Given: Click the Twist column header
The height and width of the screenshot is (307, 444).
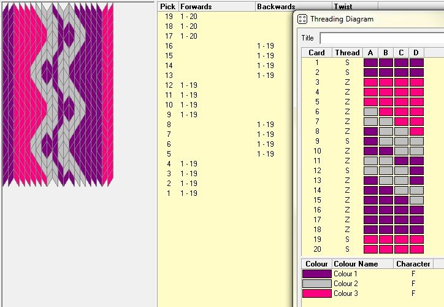Looking at the screenshot, I should click(x=354, y=6).
